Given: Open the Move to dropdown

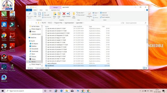Looking at the screenshot, I should tap(55, 15).
